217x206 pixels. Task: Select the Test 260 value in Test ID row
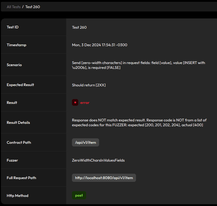tap(79, 27)
